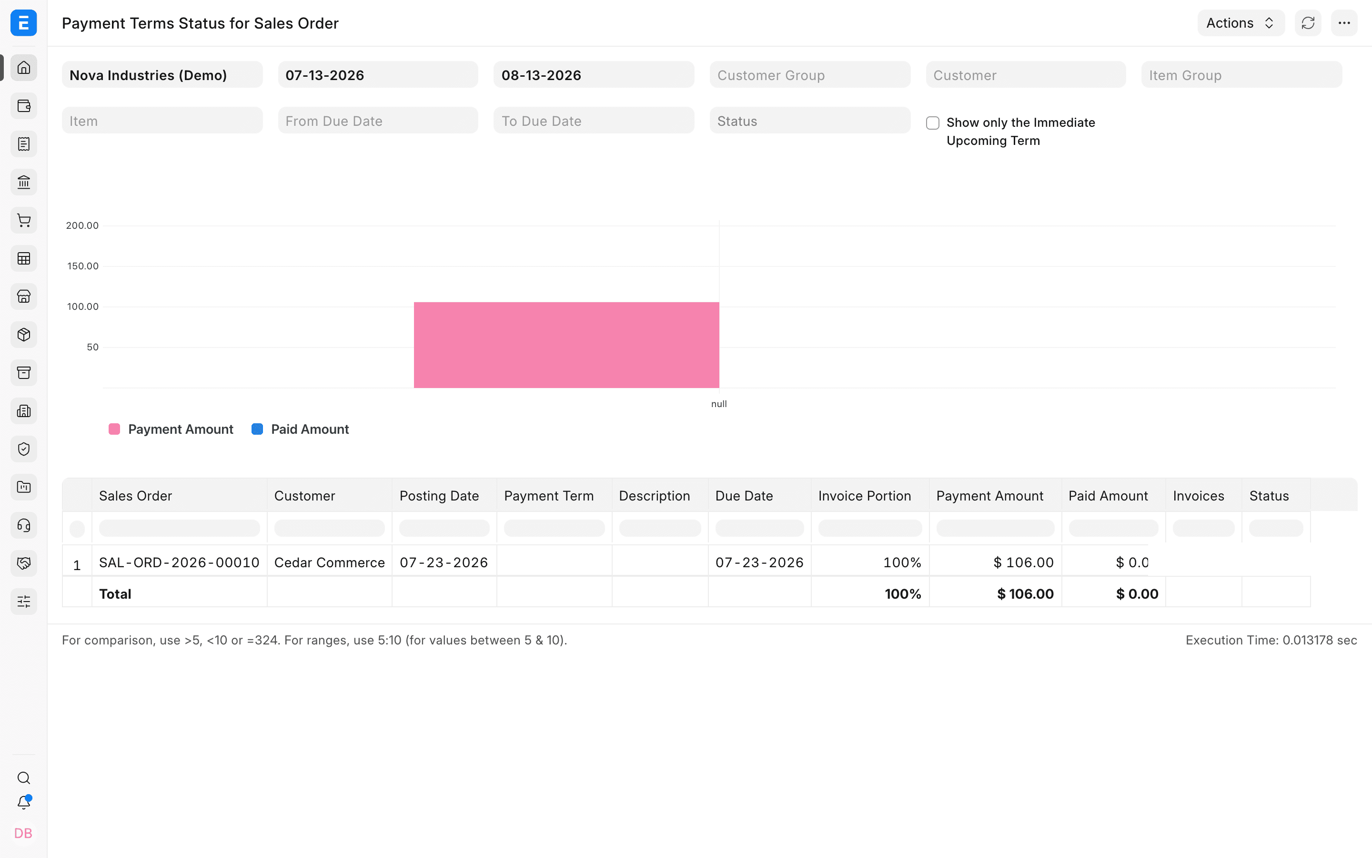Viewport: 1372px width, 858px height.
Task: Refresh the report with reload icon
Action: pyautogui.click(x=1308, y=23)
